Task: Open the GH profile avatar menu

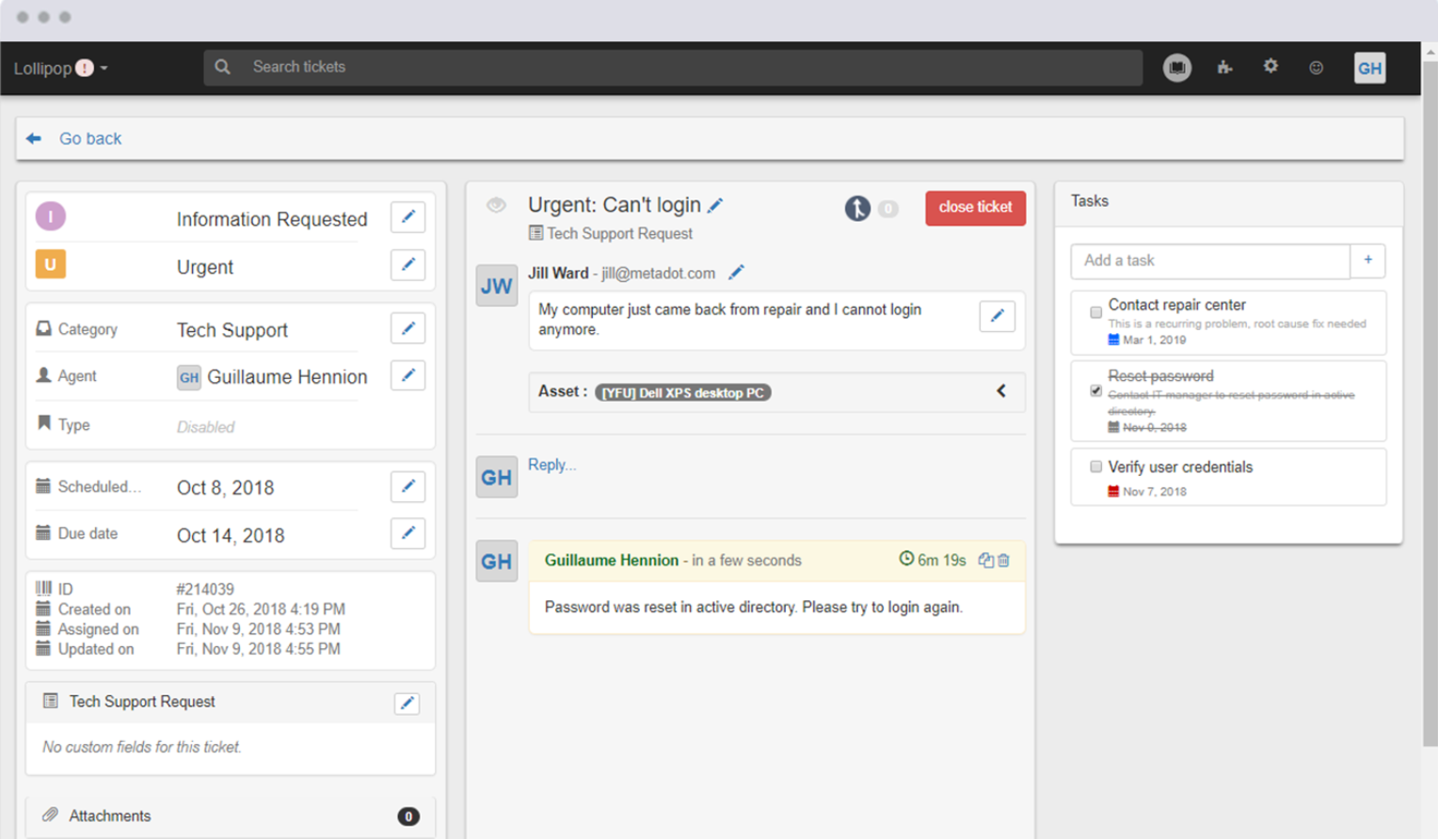Action: 1370,67
